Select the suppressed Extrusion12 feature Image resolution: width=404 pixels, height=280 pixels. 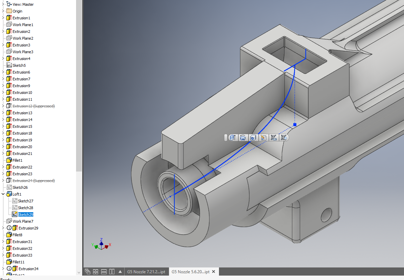click(33, 106)
